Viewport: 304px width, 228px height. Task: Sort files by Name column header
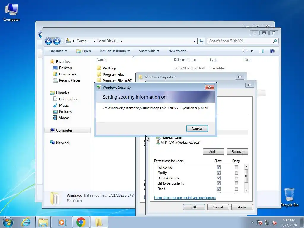click(x=101, y=60)
